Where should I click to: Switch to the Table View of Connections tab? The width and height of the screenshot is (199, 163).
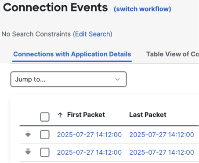click(173, 54)
